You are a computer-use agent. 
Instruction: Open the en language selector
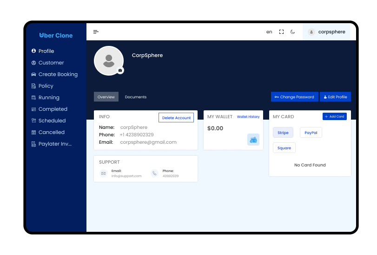pos(269,32)
